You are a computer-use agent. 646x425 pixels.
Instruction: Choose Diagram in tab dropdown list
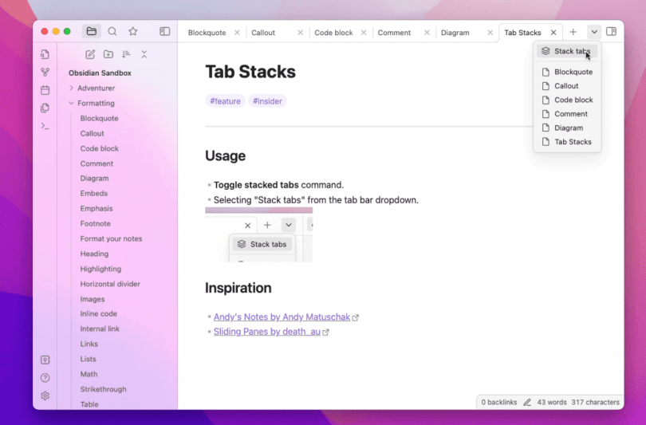[567, 128]
